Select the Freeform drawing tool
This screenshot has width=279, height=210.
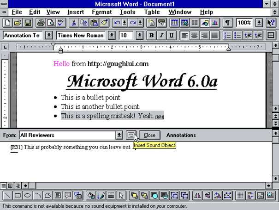(47, 195)
